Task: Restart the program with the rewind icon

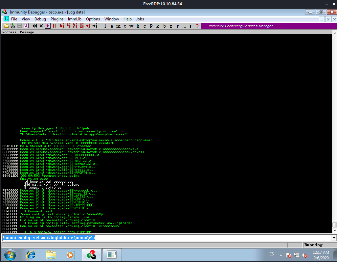Action: [34, 26]
